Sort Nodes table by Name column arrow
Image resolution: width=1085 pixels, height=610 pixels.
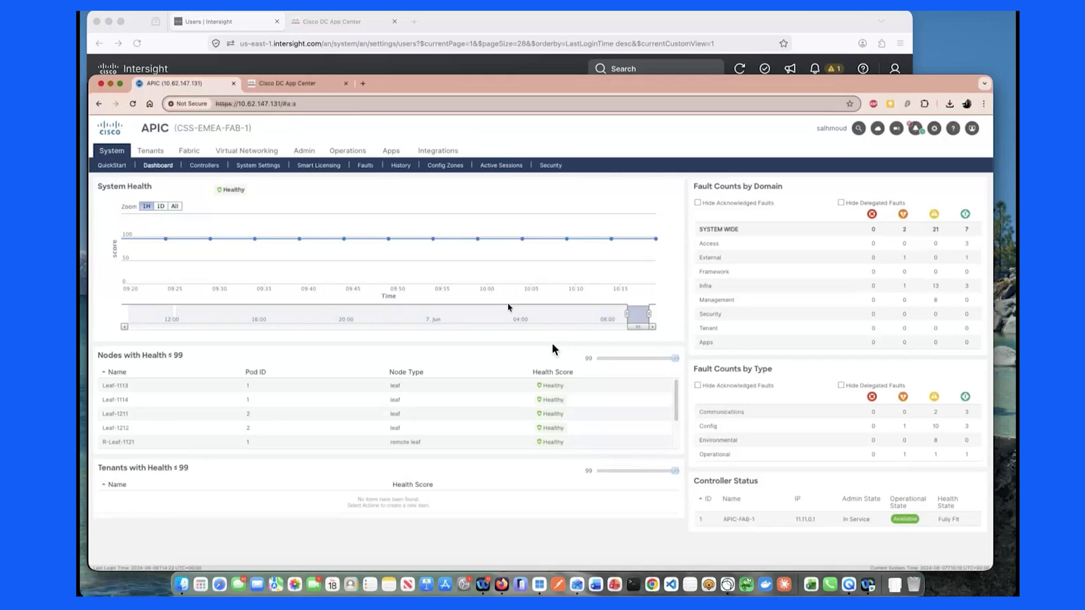[103, 372]
